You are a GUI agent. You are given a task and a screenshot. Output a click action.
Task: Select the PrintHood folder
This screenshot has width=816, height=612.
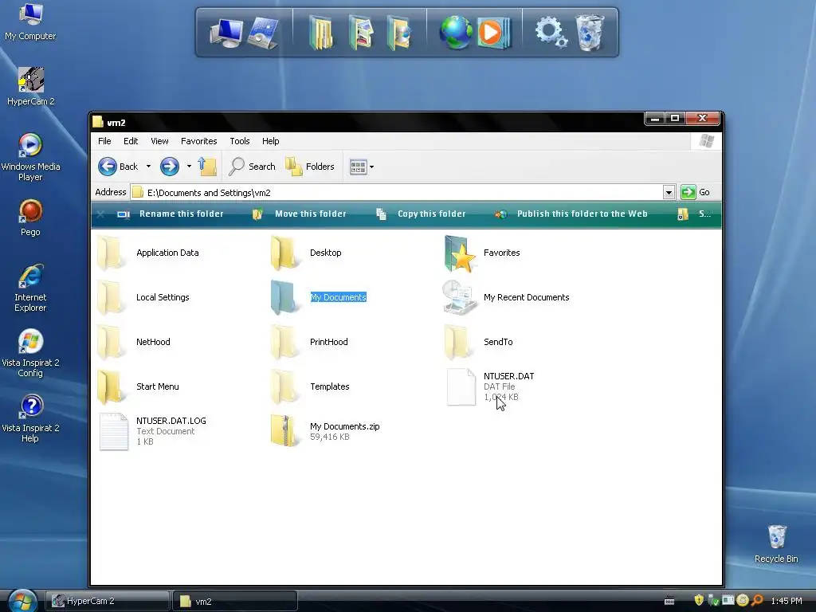pos(309,343)
